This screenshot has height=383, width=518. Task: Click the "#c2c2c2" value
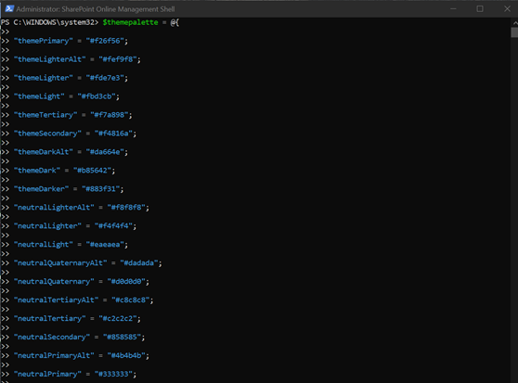tap(118, 318)
